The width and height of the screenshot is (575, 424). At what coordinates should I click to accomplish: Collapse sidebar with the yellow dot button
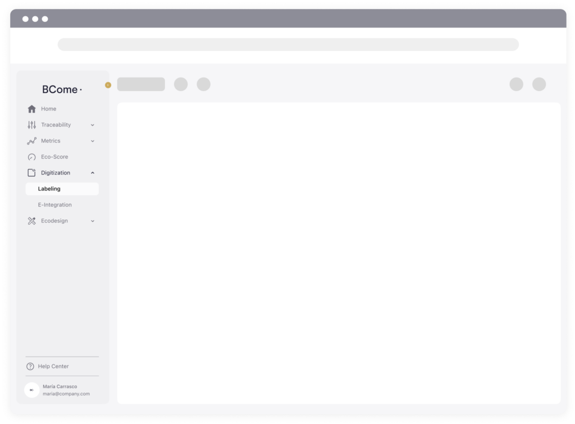coord(108,85)
